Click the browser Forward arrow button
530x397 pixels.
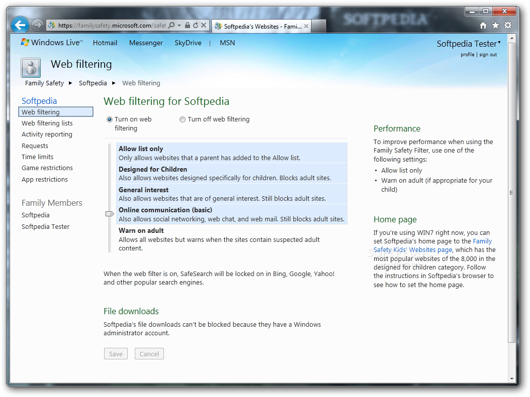38,25
